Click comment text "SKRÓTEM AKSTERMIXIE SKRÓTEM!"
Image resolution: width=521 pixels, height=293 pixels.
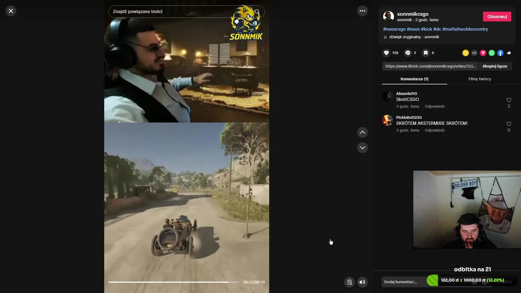(x=432, y=123)
